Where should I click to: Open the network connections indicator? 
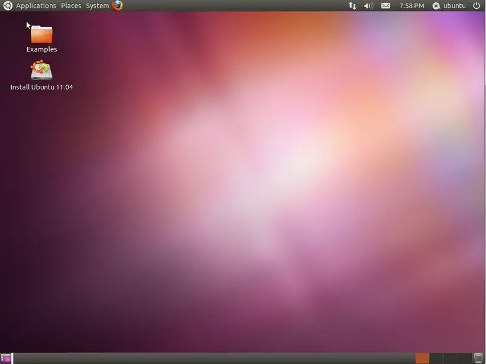point(352,6)
